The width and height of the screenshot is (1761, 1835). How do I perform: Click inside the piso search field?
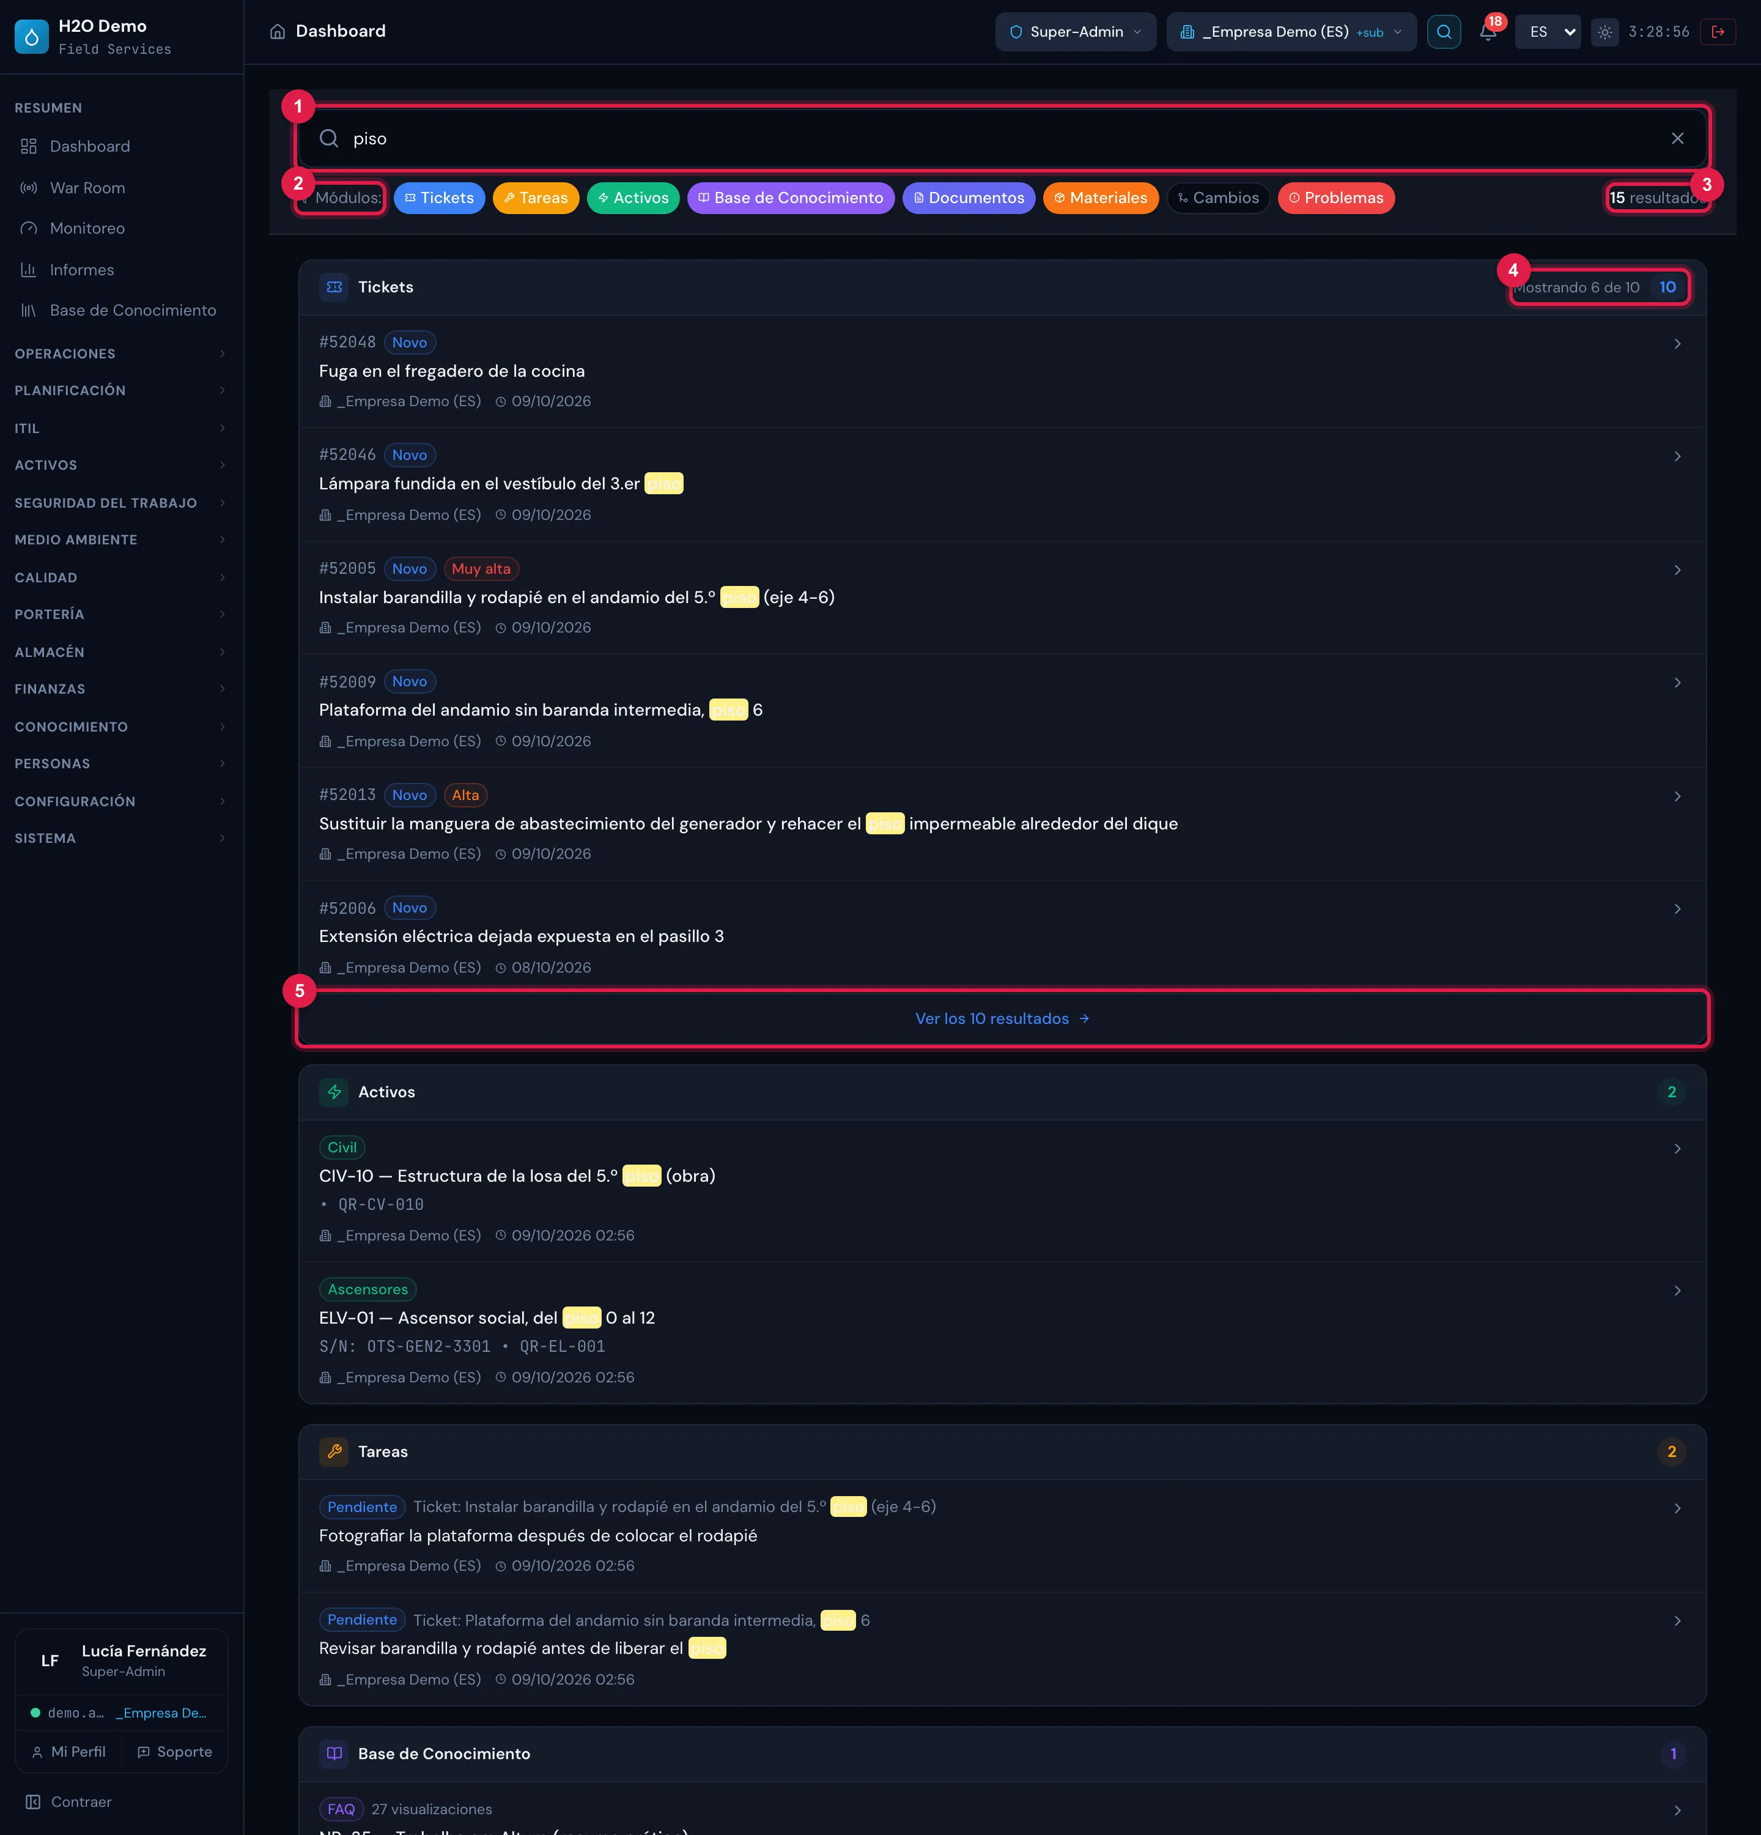1001,139
